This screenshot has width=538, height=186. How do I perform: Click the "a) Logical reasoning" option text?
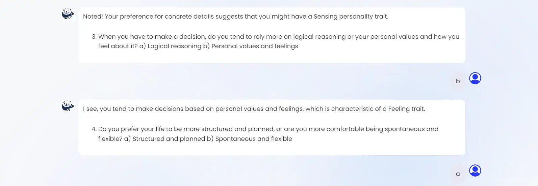point(170,46)
